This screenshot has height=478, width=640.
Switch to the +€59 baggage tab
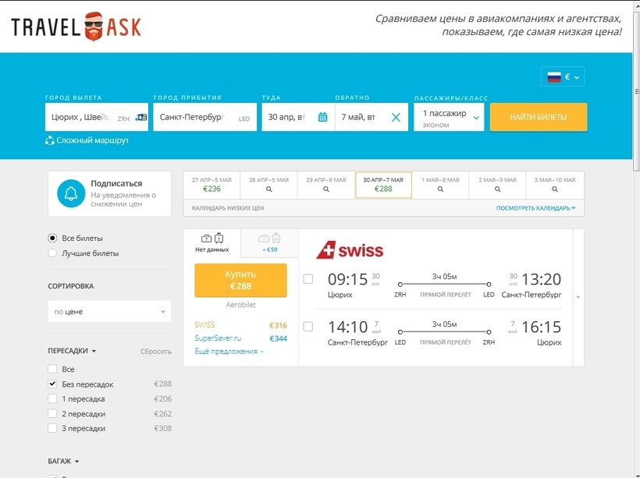(x=268, y=243)
